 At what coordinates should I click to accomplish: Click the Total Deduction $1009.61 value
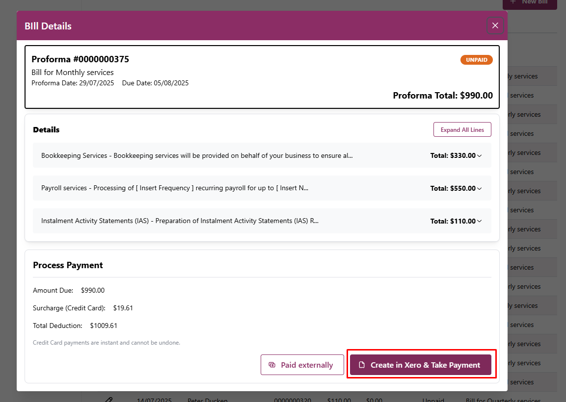click(104, 326)
